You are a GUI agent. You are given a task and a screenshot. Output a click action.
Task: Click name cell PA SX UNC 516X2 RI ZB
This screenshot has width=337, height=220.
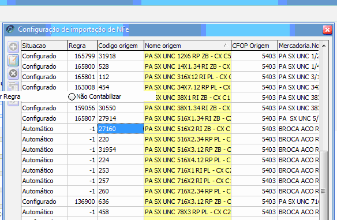tap(188, 129)
